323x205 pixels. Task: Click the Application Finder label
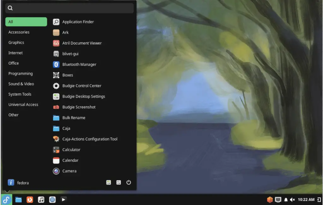click(78, 22)
